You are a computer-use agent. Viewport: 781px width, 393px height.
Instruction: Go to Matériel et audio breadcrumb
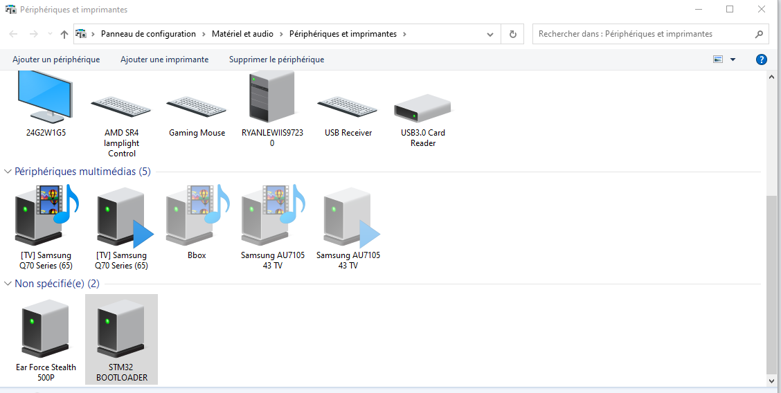click(242, 34)
